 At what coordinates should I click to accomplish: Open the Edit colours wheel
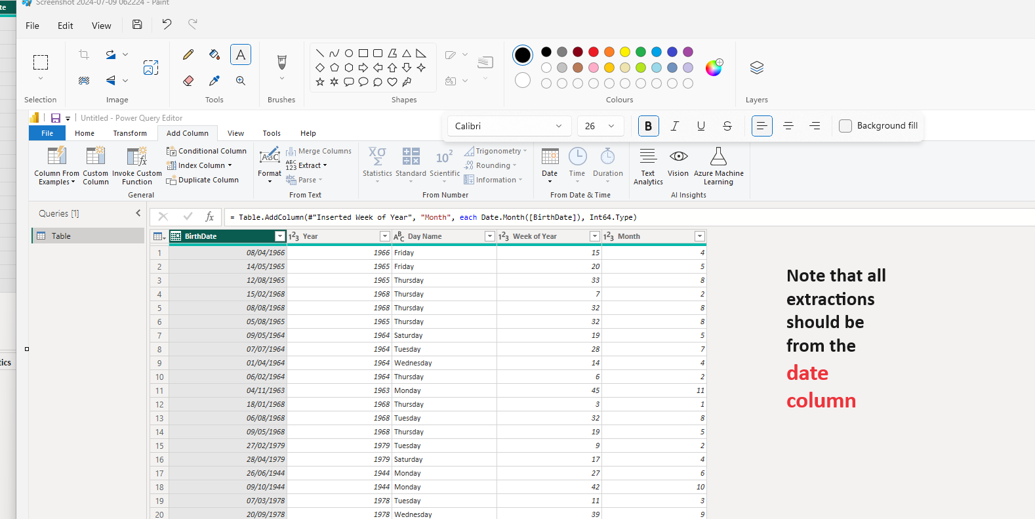[714, 68]
